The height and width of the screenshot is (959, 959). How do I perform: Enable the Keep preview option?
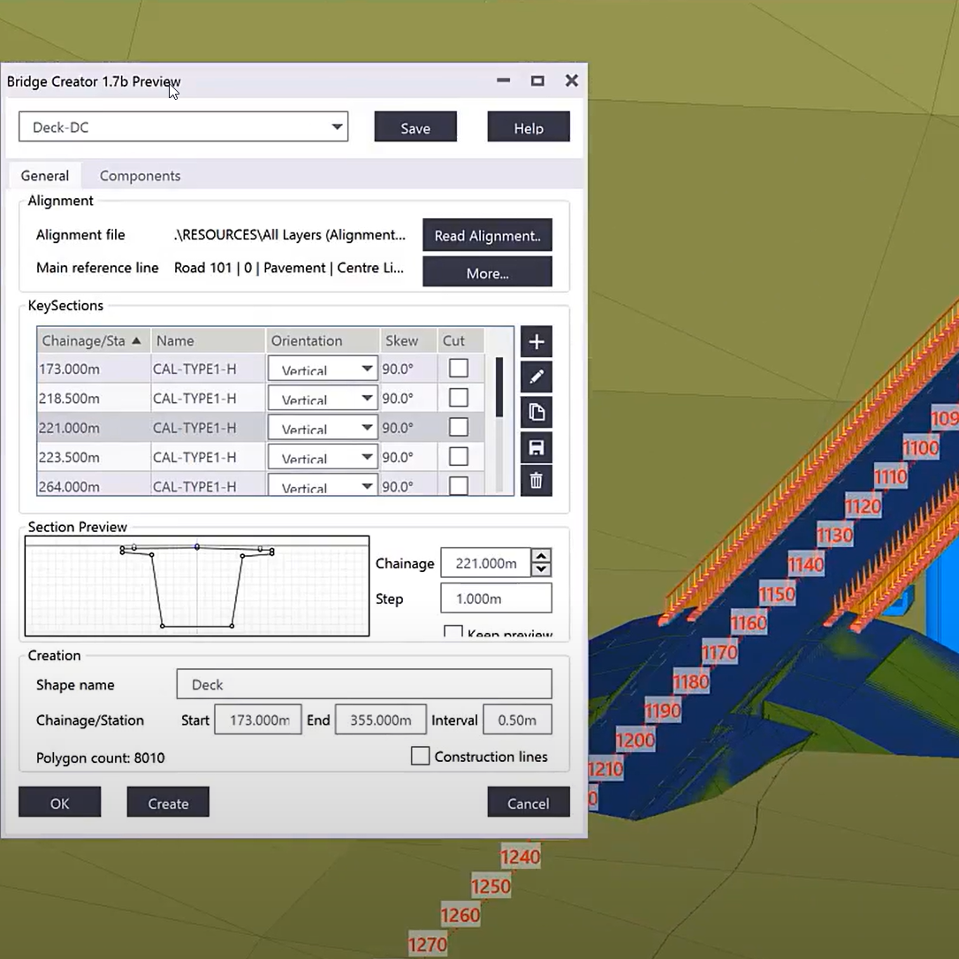point(453,631)
